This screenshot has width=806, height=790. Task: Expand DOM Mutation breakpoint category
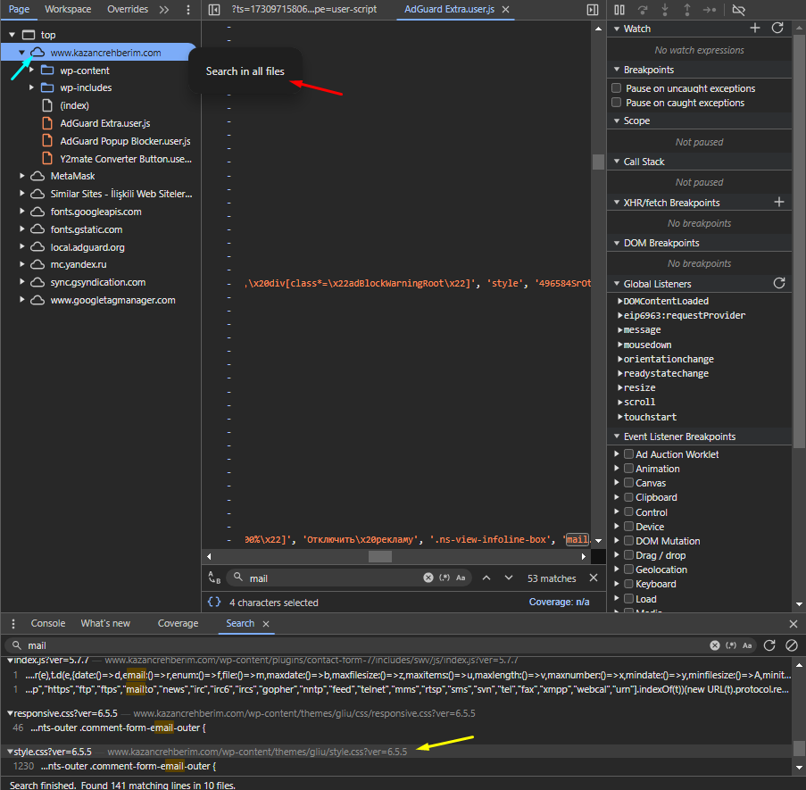pyautogui.click(x=617, y=540)
